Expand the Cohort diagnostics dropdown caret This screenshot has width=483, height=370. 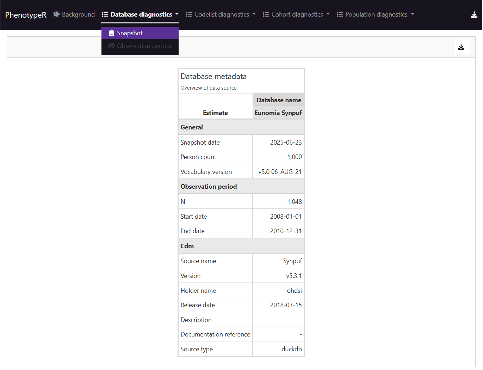pyautogui.click(x=328, y=14)
